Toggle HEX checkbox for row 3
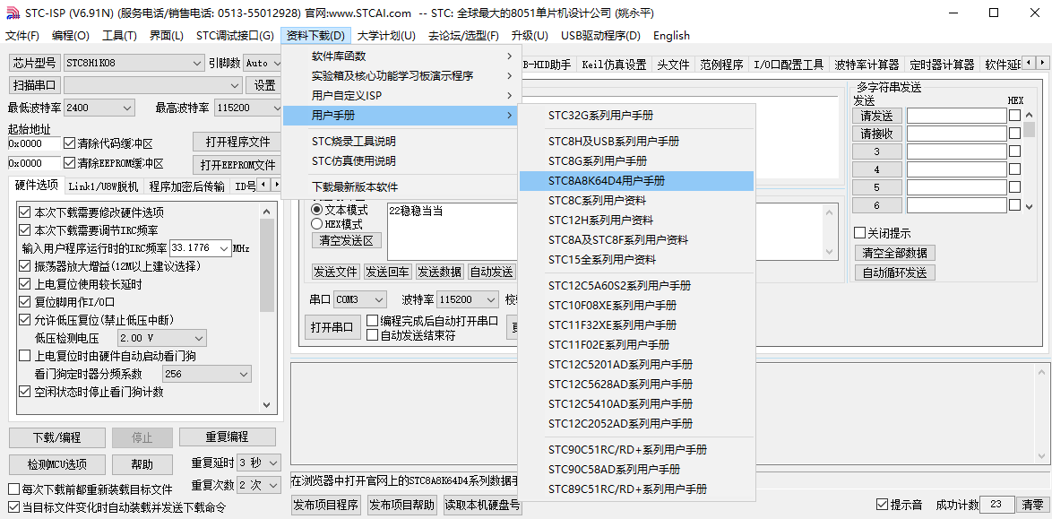Screen dimensions: 1052x519 tap(1014, 151)
